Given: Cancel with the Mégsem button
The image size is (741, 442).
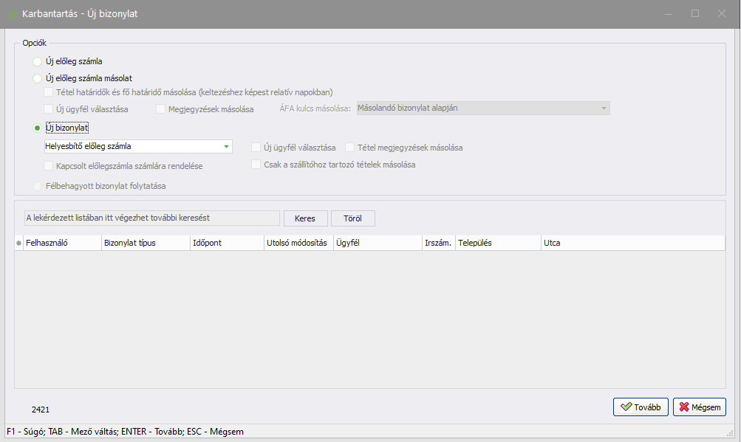Looking at the screenshot, I should 699,407.
